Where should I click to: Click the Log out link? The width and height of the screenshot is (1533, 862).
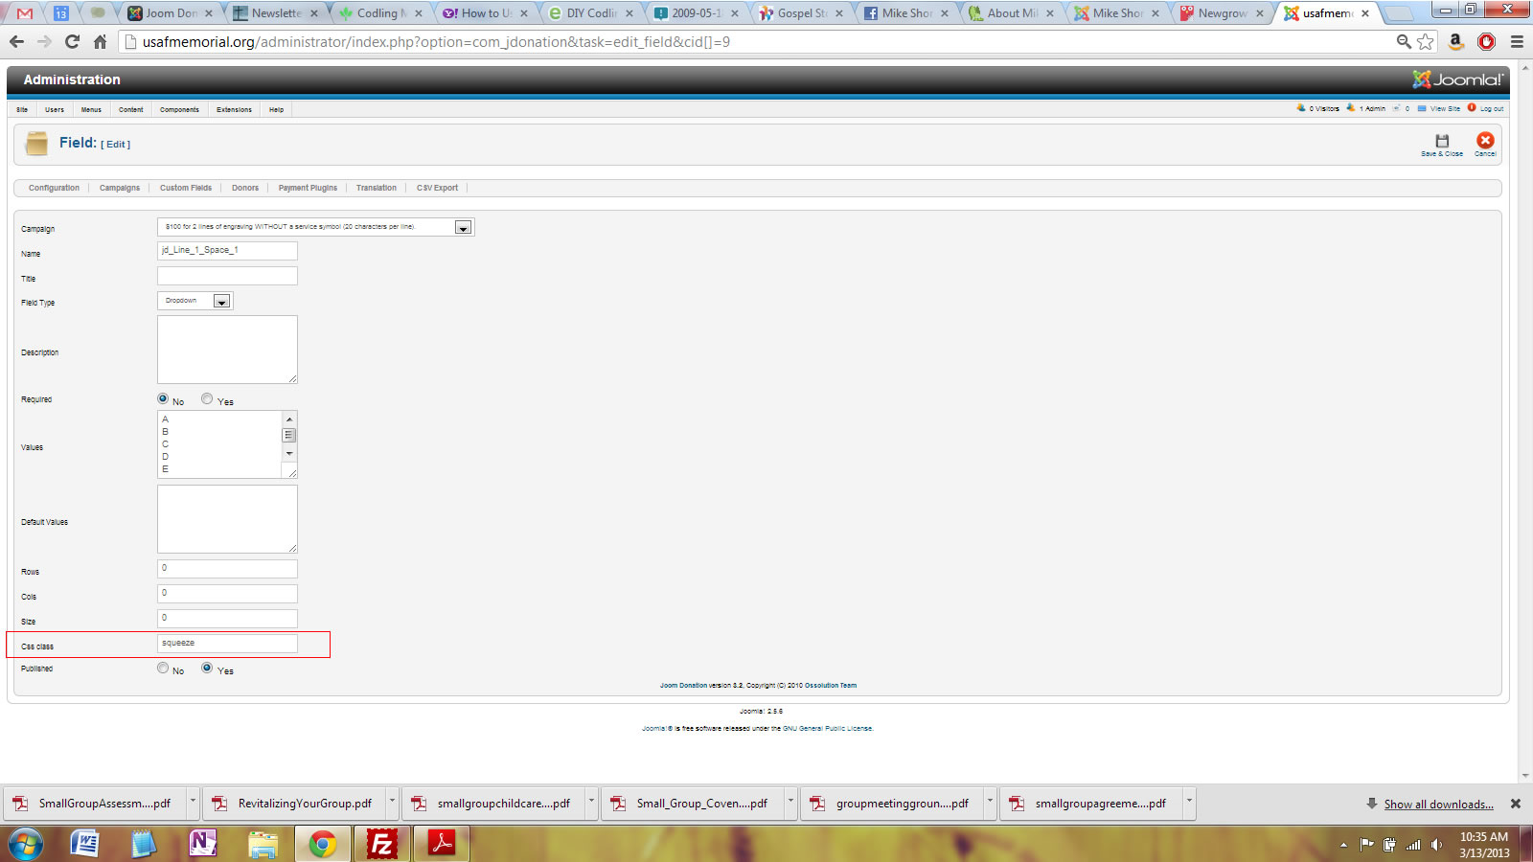click(1491, 109)
